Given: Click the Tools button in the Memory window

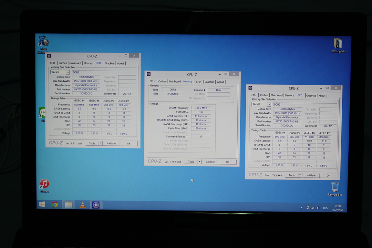Looking at the screenshot, I should tap(191, 161).
